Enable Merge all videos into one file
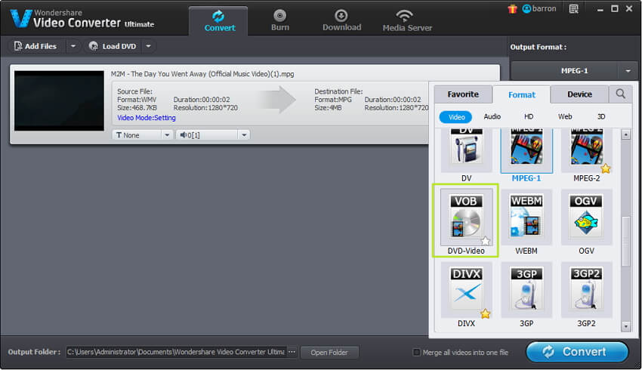The height and width of the screenshot is (370, 642). click(x=416, y=352)
